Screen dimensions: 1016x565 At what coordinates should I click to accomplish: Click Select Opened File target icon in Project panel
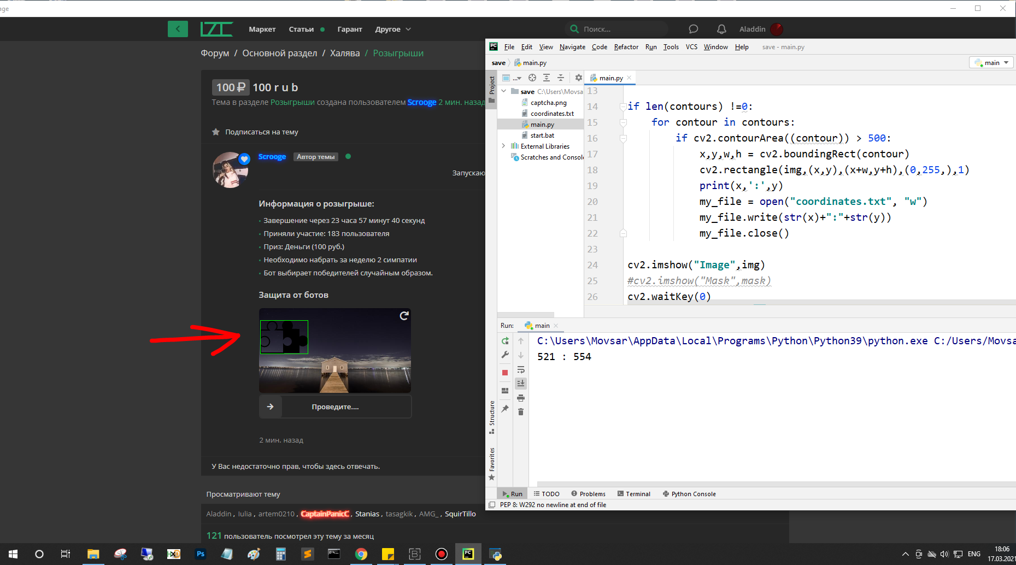pyautogui.click(x=532, y=78)
